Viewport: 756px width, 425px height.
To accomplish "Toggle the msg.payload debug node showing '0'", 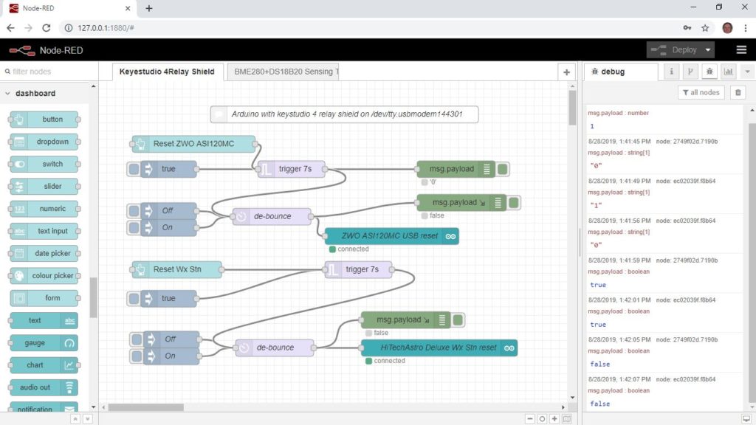I will tap(502, 169).
